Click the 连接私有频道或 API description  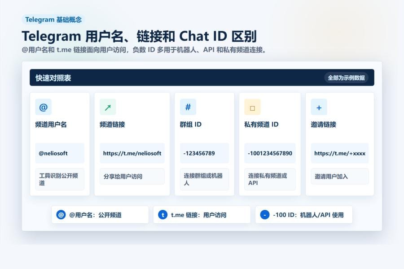pyautogui.click(x=270, y=179)
